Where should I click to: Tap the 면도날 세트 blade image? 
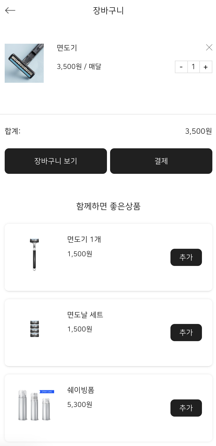coord(35,329)
